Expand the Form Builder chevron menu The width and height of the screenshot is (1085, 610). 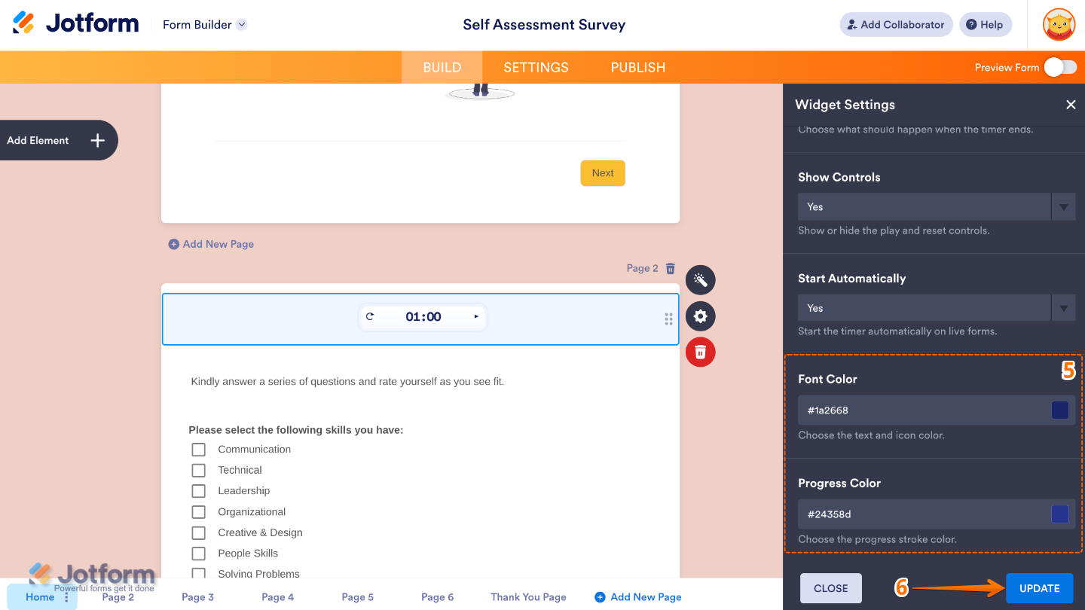coord(241,24)
